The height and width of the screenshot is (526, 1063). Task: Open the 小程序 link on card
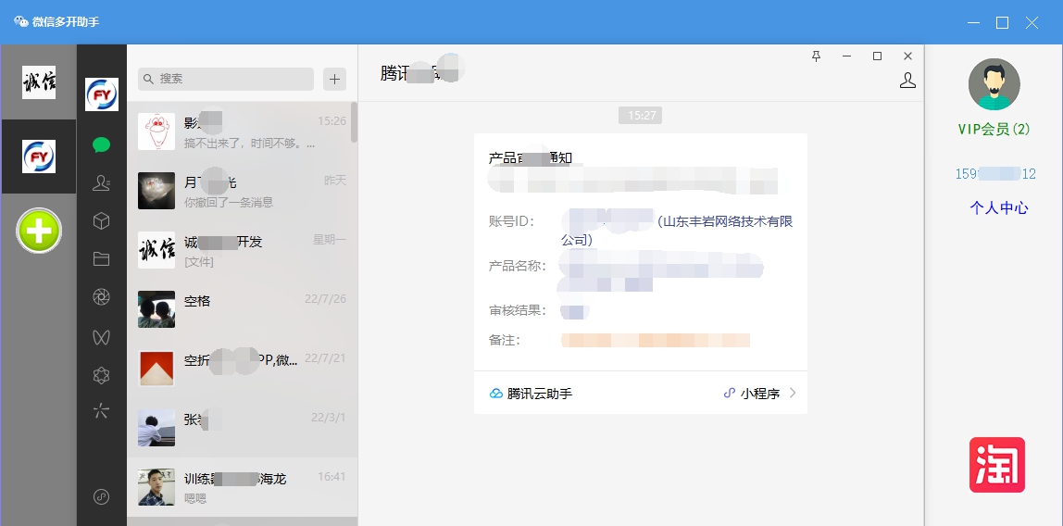760,394
